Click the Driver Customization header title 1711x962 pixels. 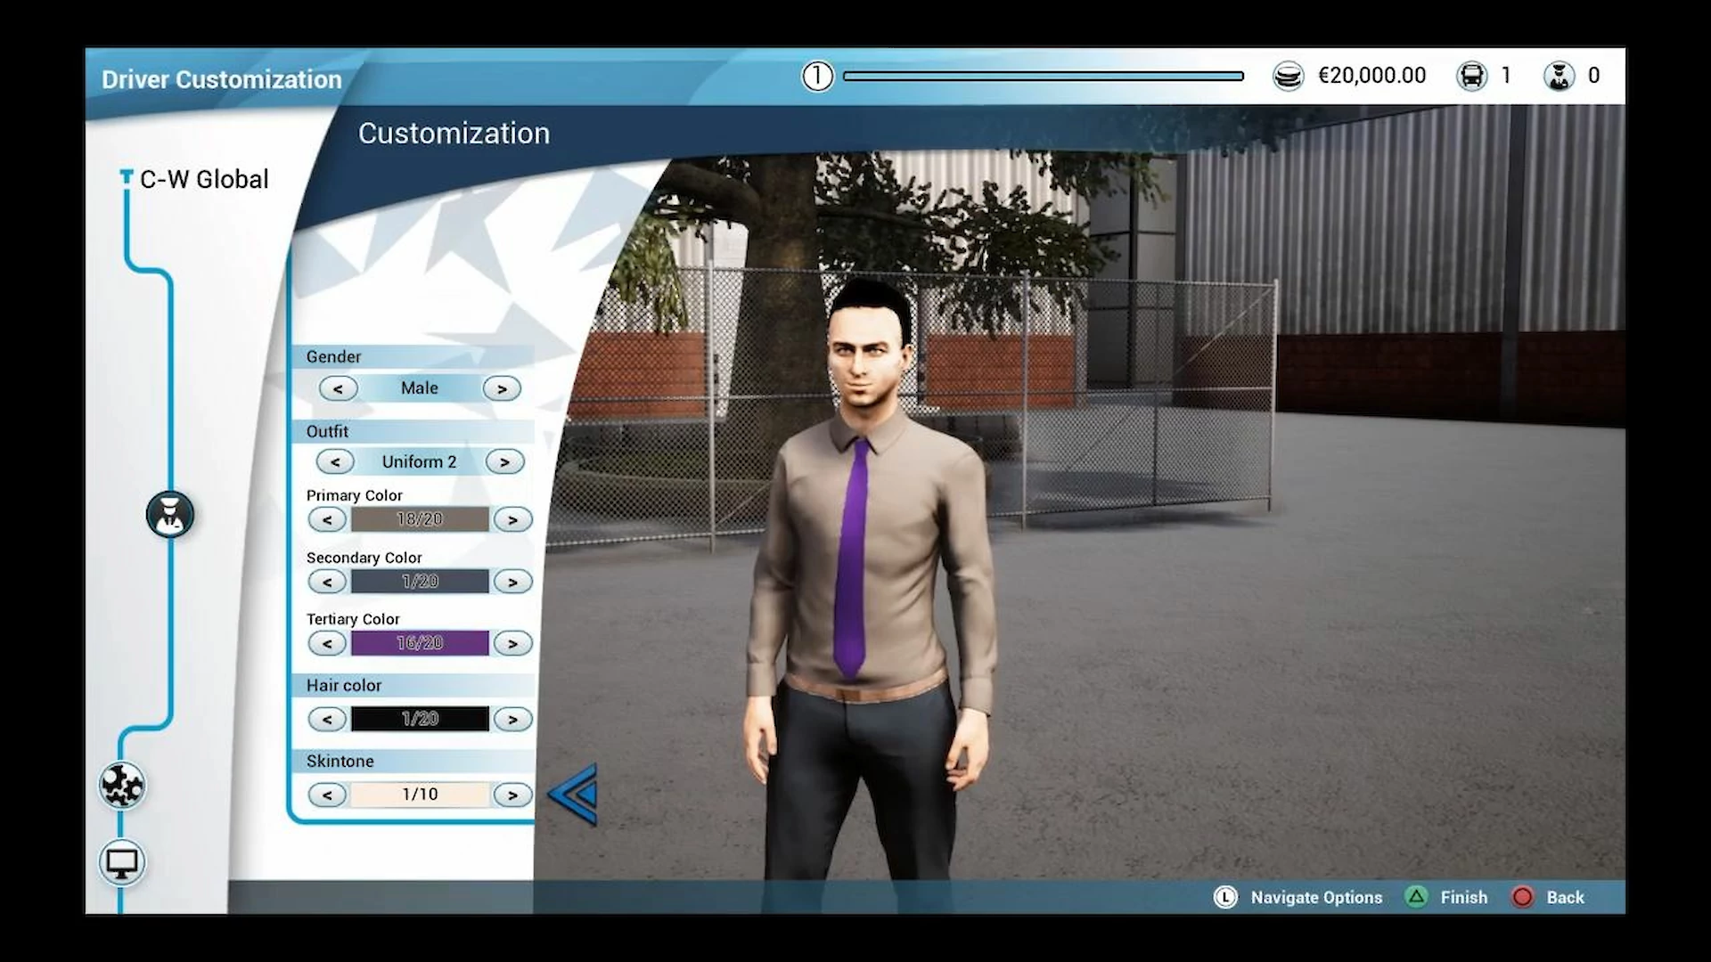[x=222, y=79]
